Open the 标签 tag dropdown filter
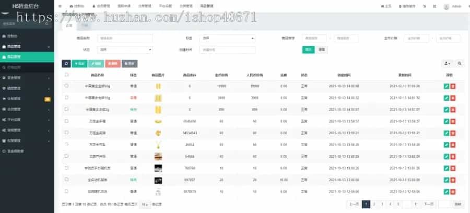This screenshot has height=213, width=470. (x=228, y=38)
